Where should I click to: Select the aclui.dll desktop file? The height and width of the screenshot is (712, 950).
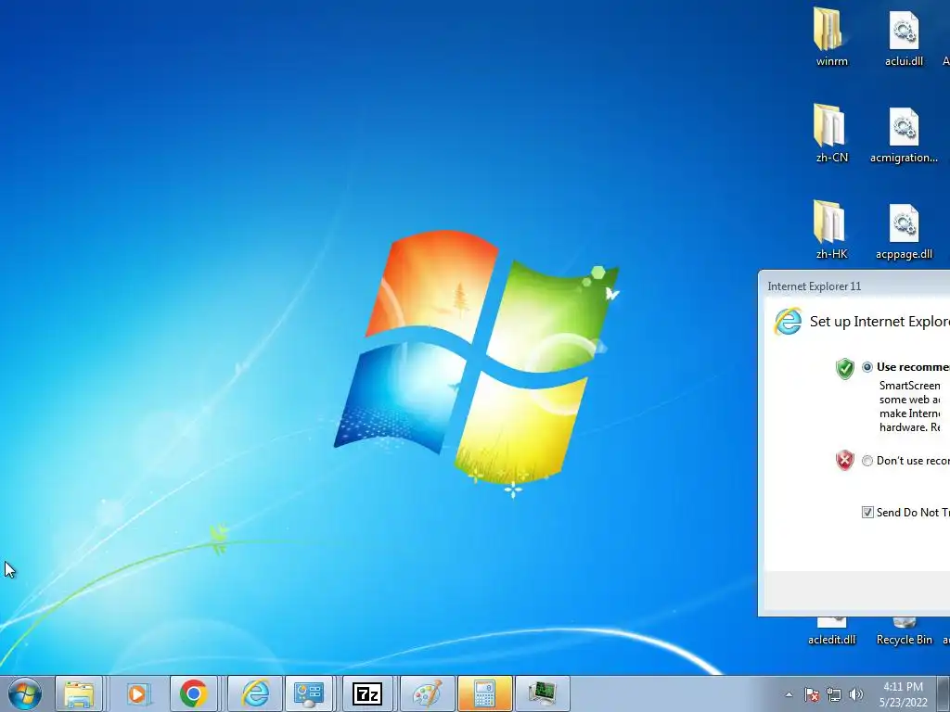(904, 38)
